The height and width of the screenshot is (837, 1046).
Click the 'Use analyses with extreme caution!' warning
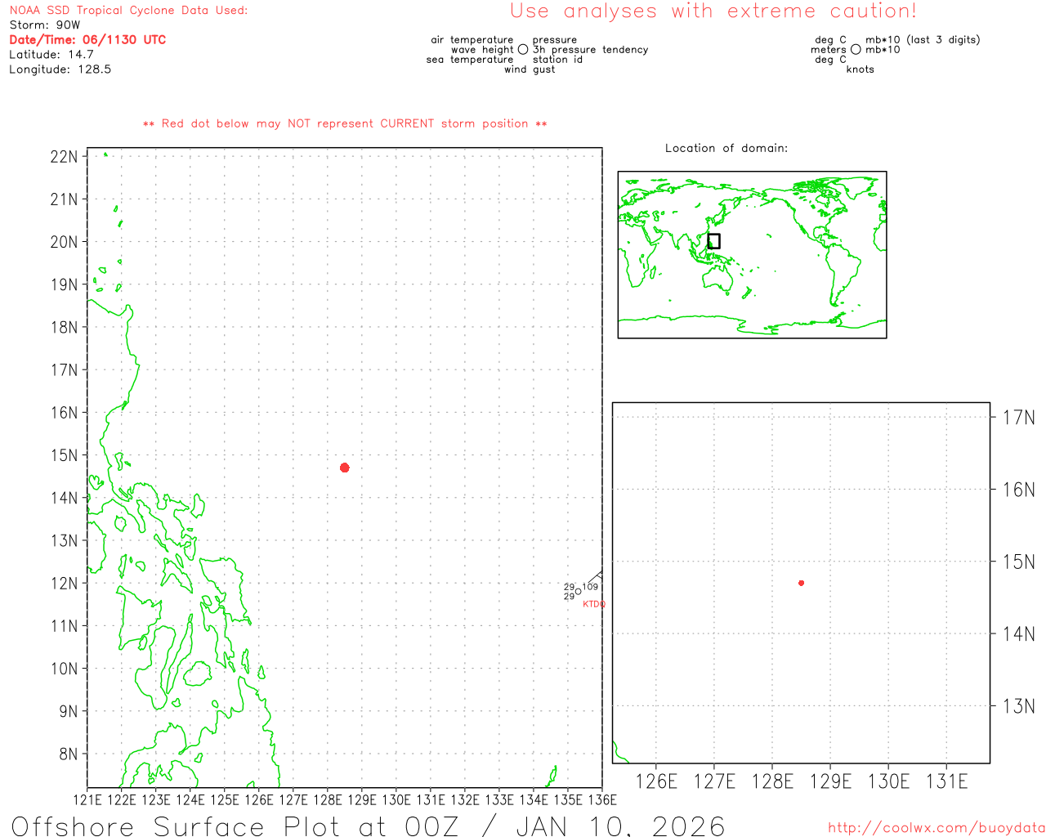713,11
